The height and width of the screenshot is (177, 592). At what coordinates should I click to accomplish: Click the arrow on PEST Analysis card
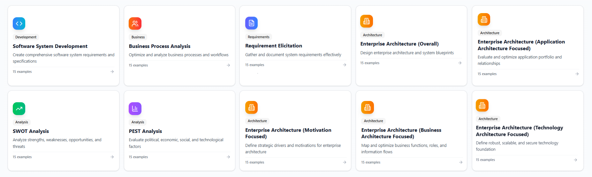[228, 157]
